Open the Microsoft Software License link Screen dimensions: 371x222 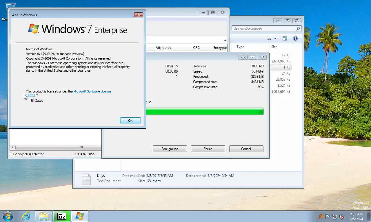coord(92,91)
